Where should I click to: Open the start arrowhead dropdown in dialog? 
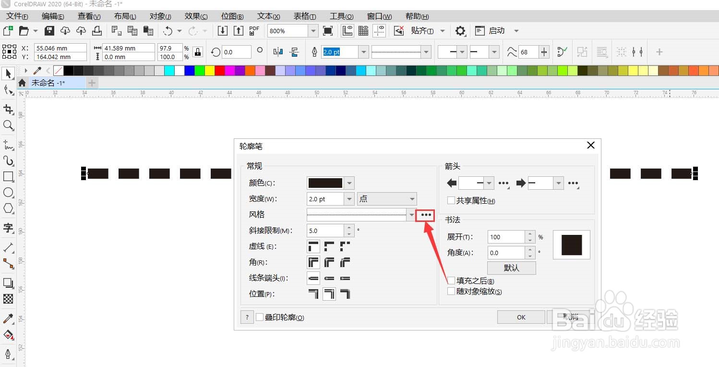489,183
